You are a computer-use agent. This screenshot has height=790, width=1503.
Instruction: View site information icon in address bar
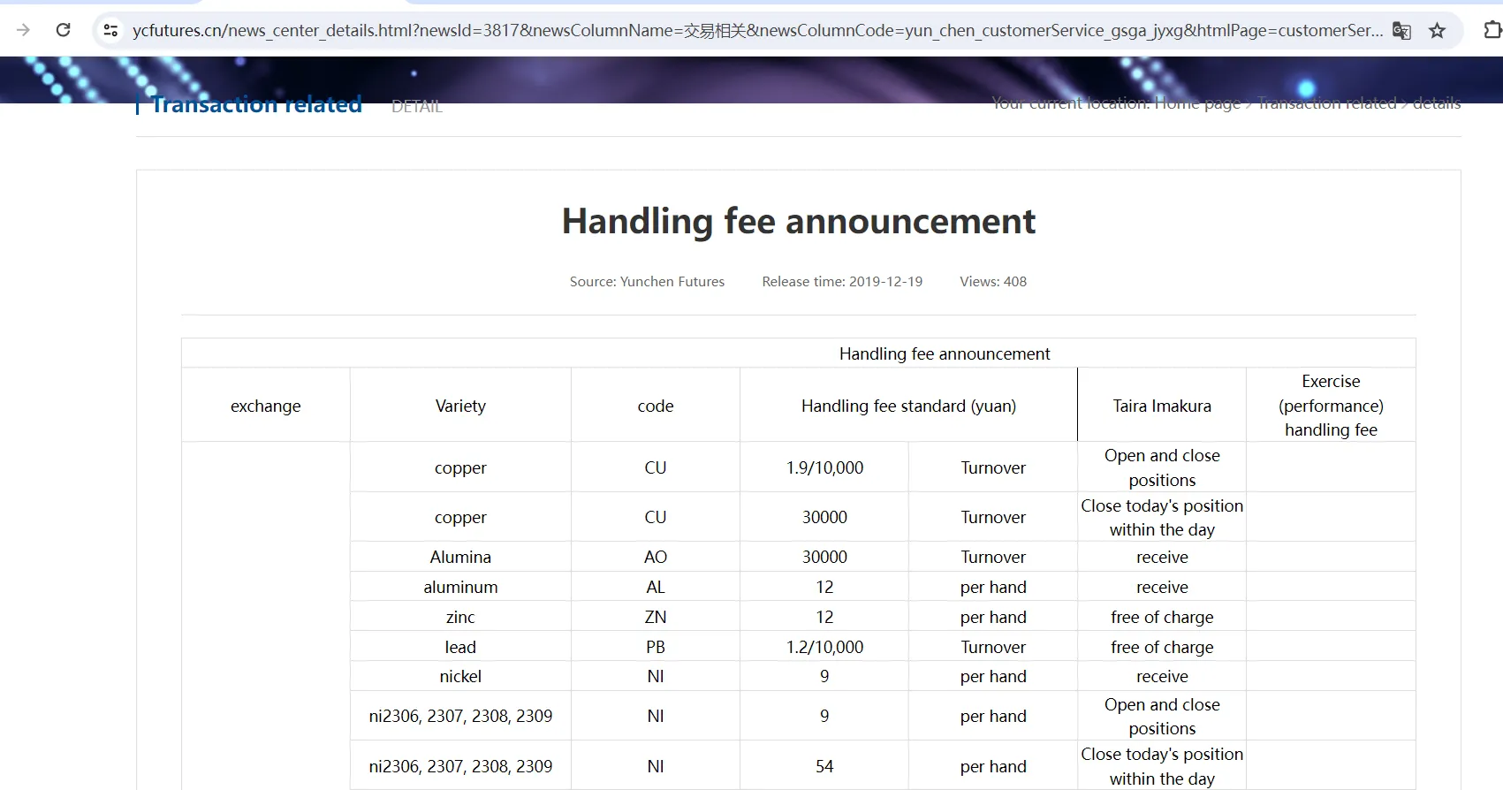tap(110, 30)
